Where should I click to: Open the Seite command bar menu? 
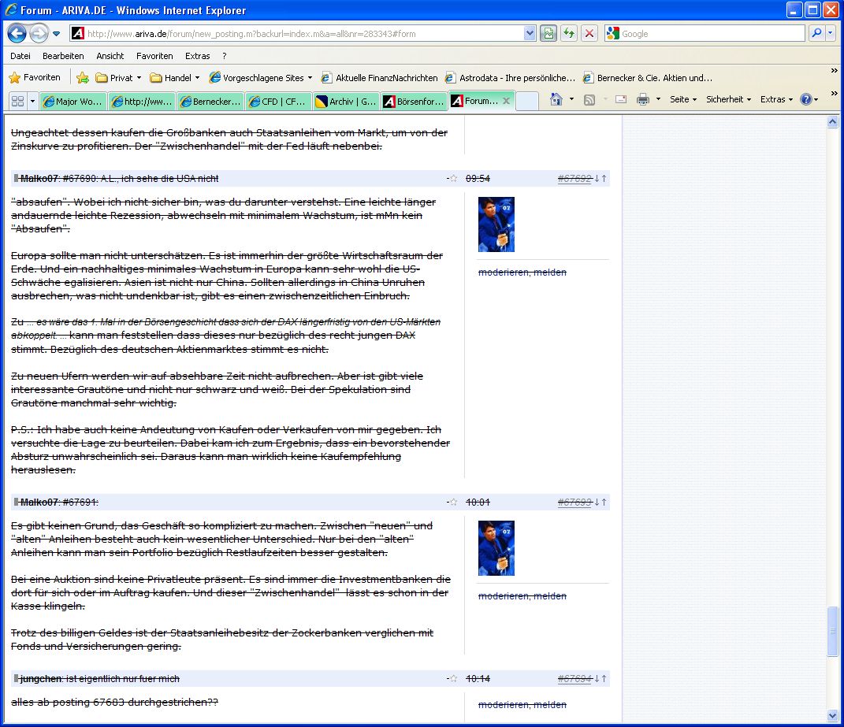point(683,99)
